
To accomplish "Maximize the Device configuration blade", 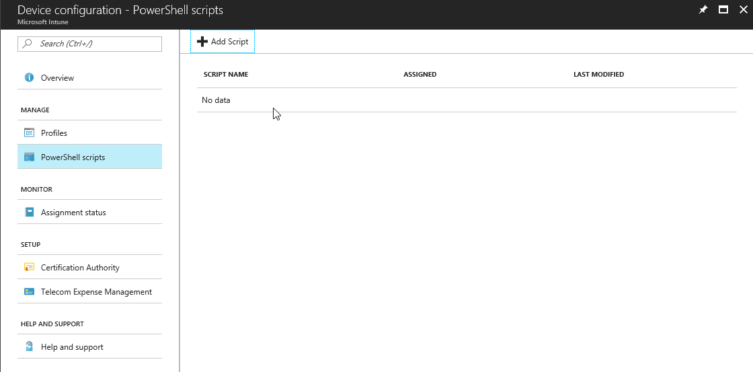I will click(x=723, y=9).
